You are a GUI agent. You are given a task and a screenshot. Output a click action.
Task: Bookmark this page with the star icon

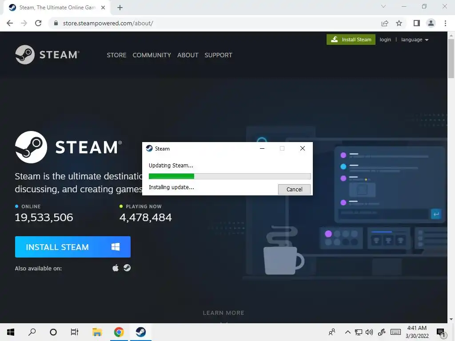[x=399, y=23]
